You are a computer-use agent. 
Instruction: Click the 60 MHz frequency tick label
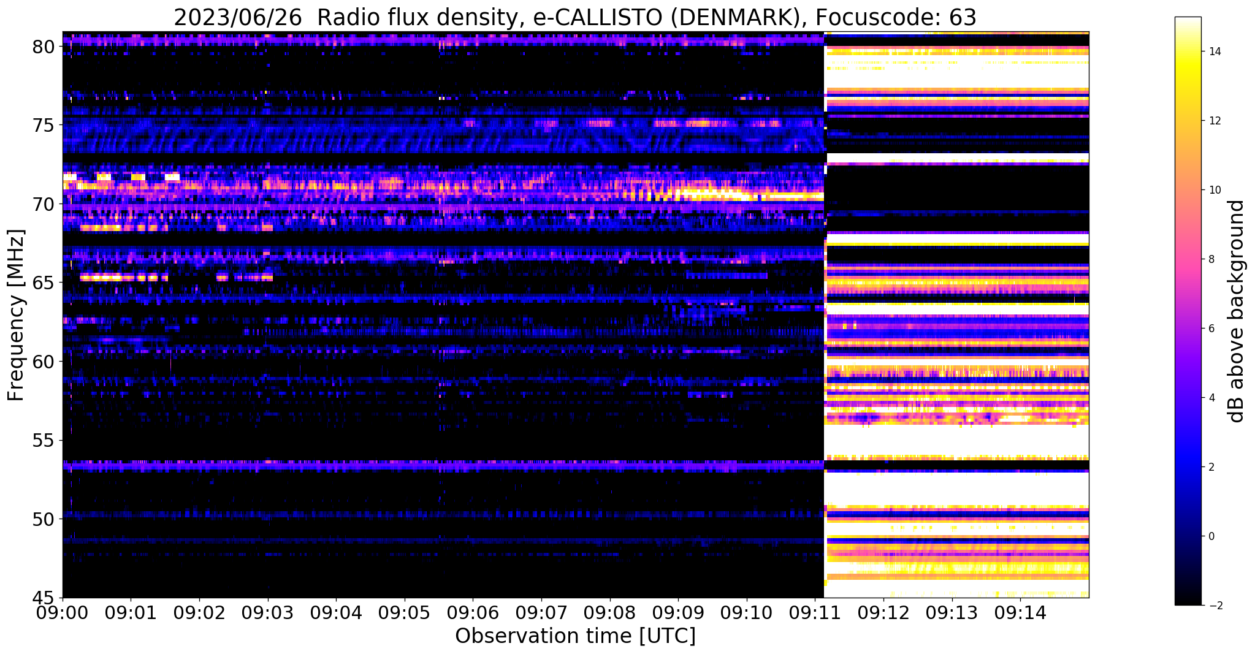click(x=44, y=362)
